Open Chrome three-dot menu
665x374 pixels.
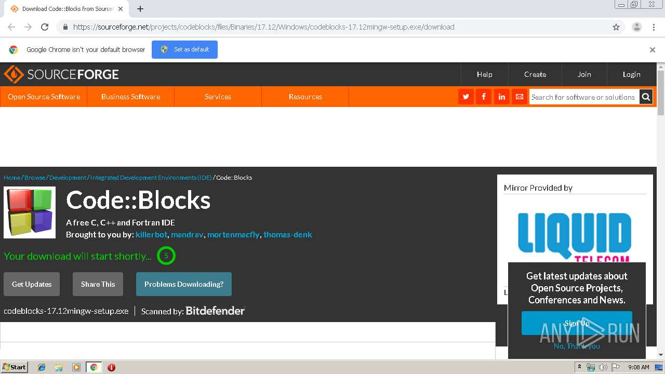pos(654,27)
